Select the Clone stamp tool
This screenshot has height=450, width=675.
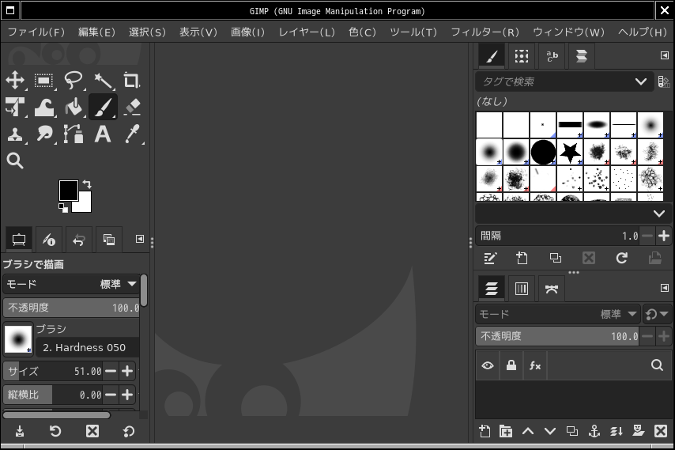[x=15, y=134]
